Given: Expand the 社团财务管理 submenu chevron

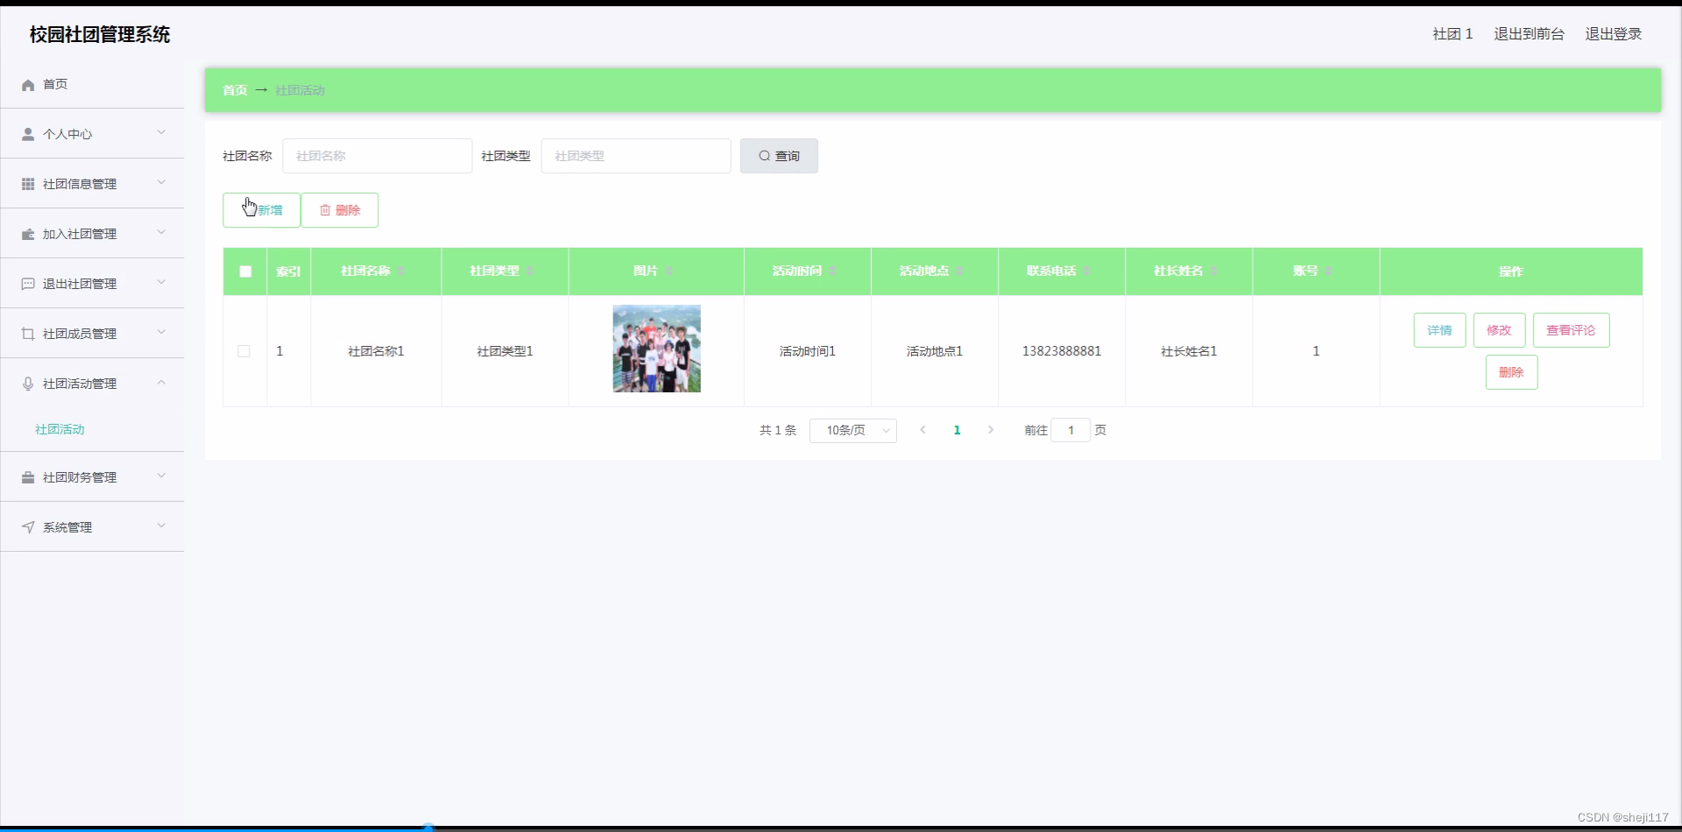Looking at the screenshot, I should click(x=161, y=476).
